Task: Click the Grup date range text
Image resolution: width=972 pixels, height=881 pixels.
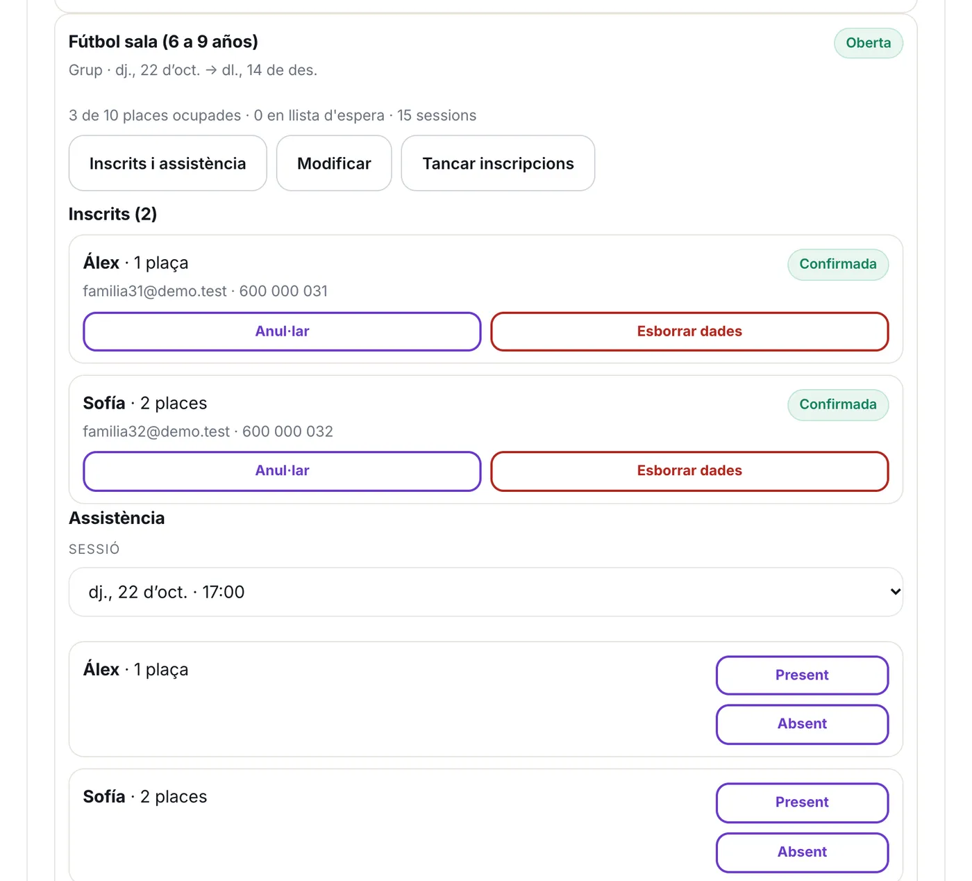Action: [193, 70]
